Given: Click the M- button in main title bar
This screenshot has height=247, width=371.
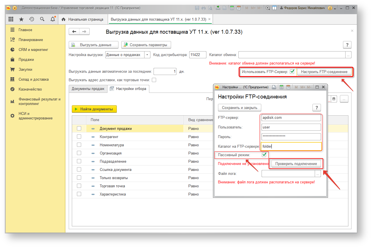Looking at the screenshot, I should [x=260, y=8].
